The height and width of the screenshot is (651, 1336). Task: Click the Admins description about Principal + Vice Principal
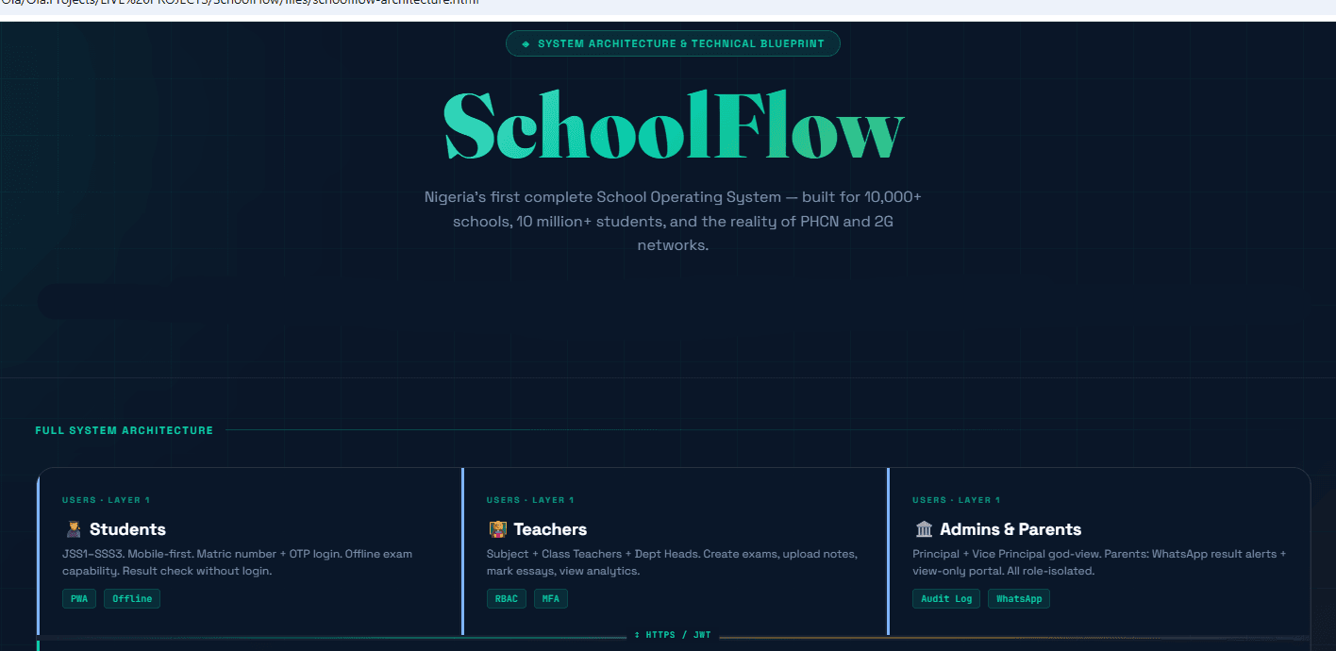[1099, 562]
